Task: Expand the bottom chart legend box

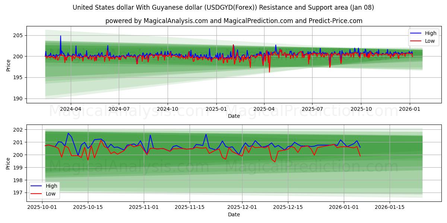Action: click(45, 190)
